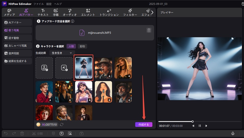This screenshot has height=138, width=244.
Task: Click the 分割 split scissors tool
Action: tap(37, 133)
